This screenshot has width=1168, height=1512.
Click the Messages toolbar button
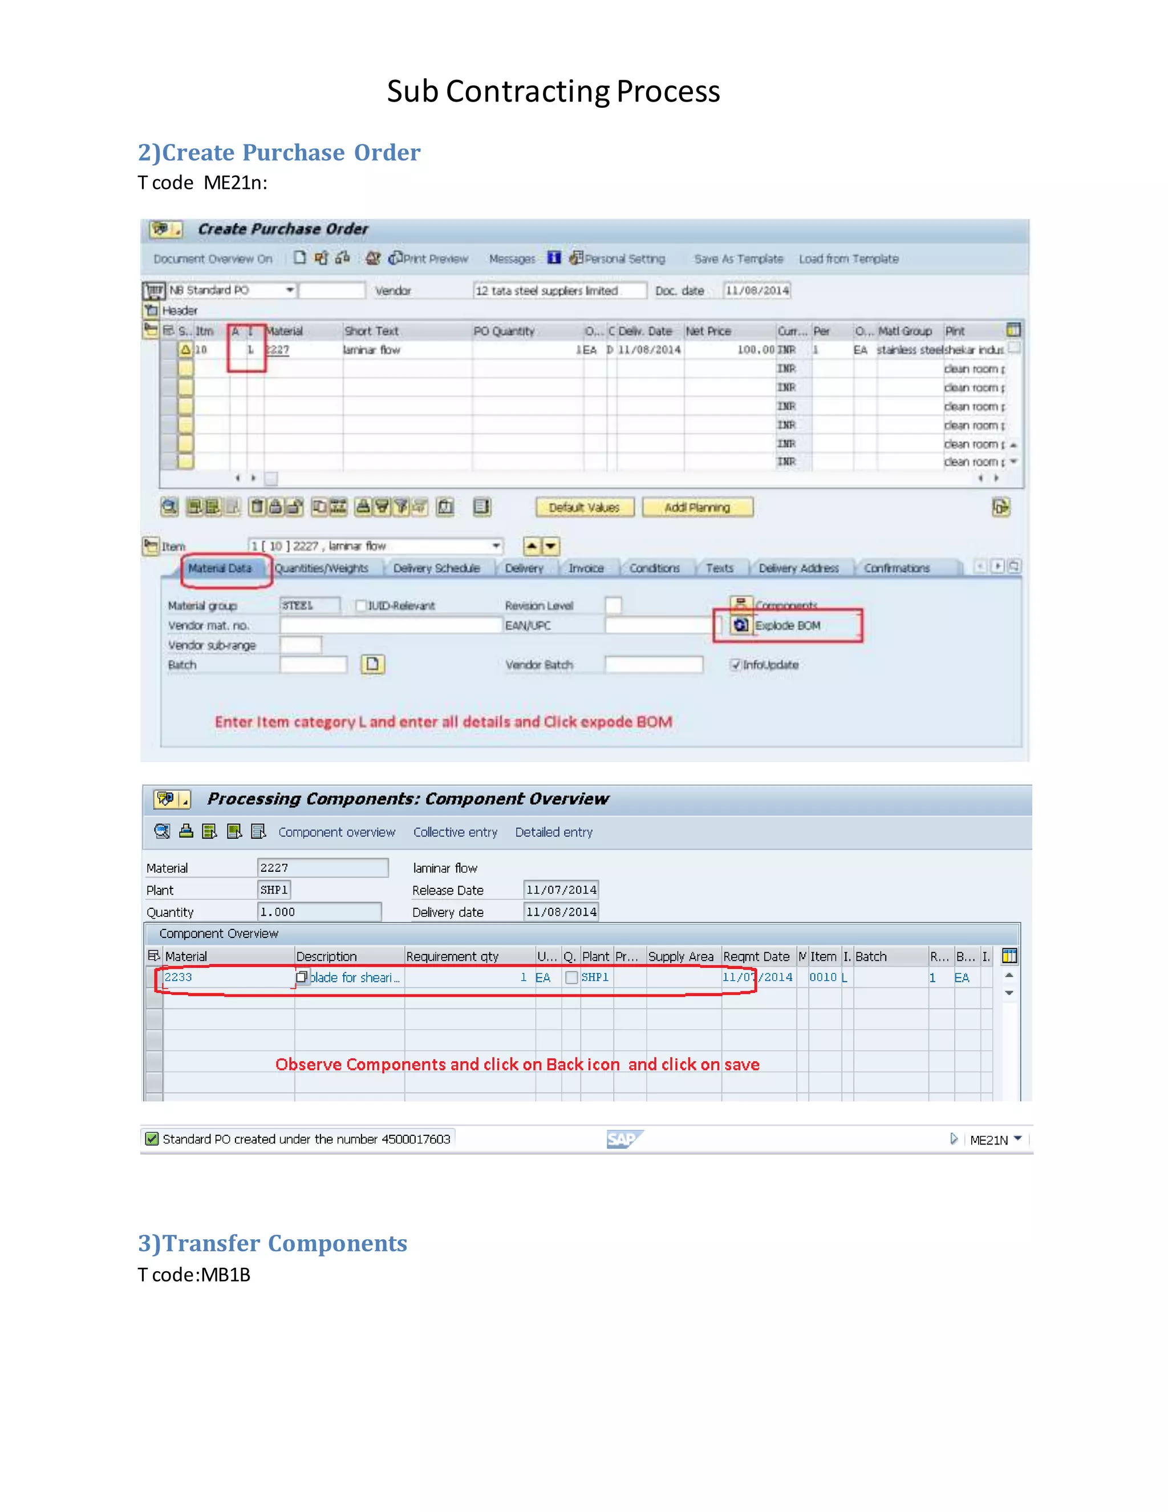pyautogui.click(x=512, y=259)
